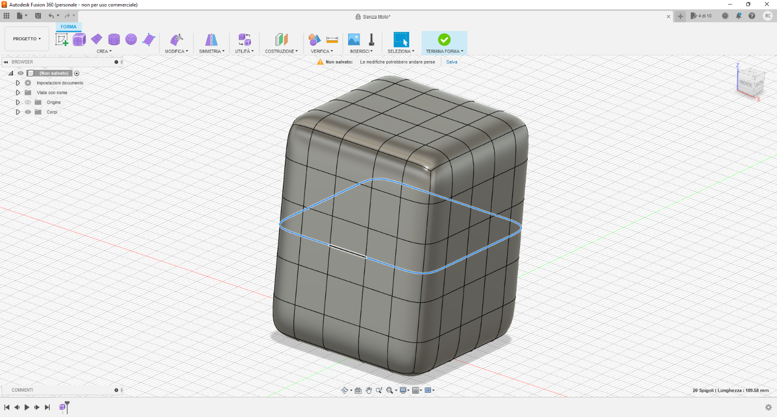Viewport: 777px width, 417px height.
Task: Click the Create Sketch icon
Action: pyautogui.click(x=62, y=39)
